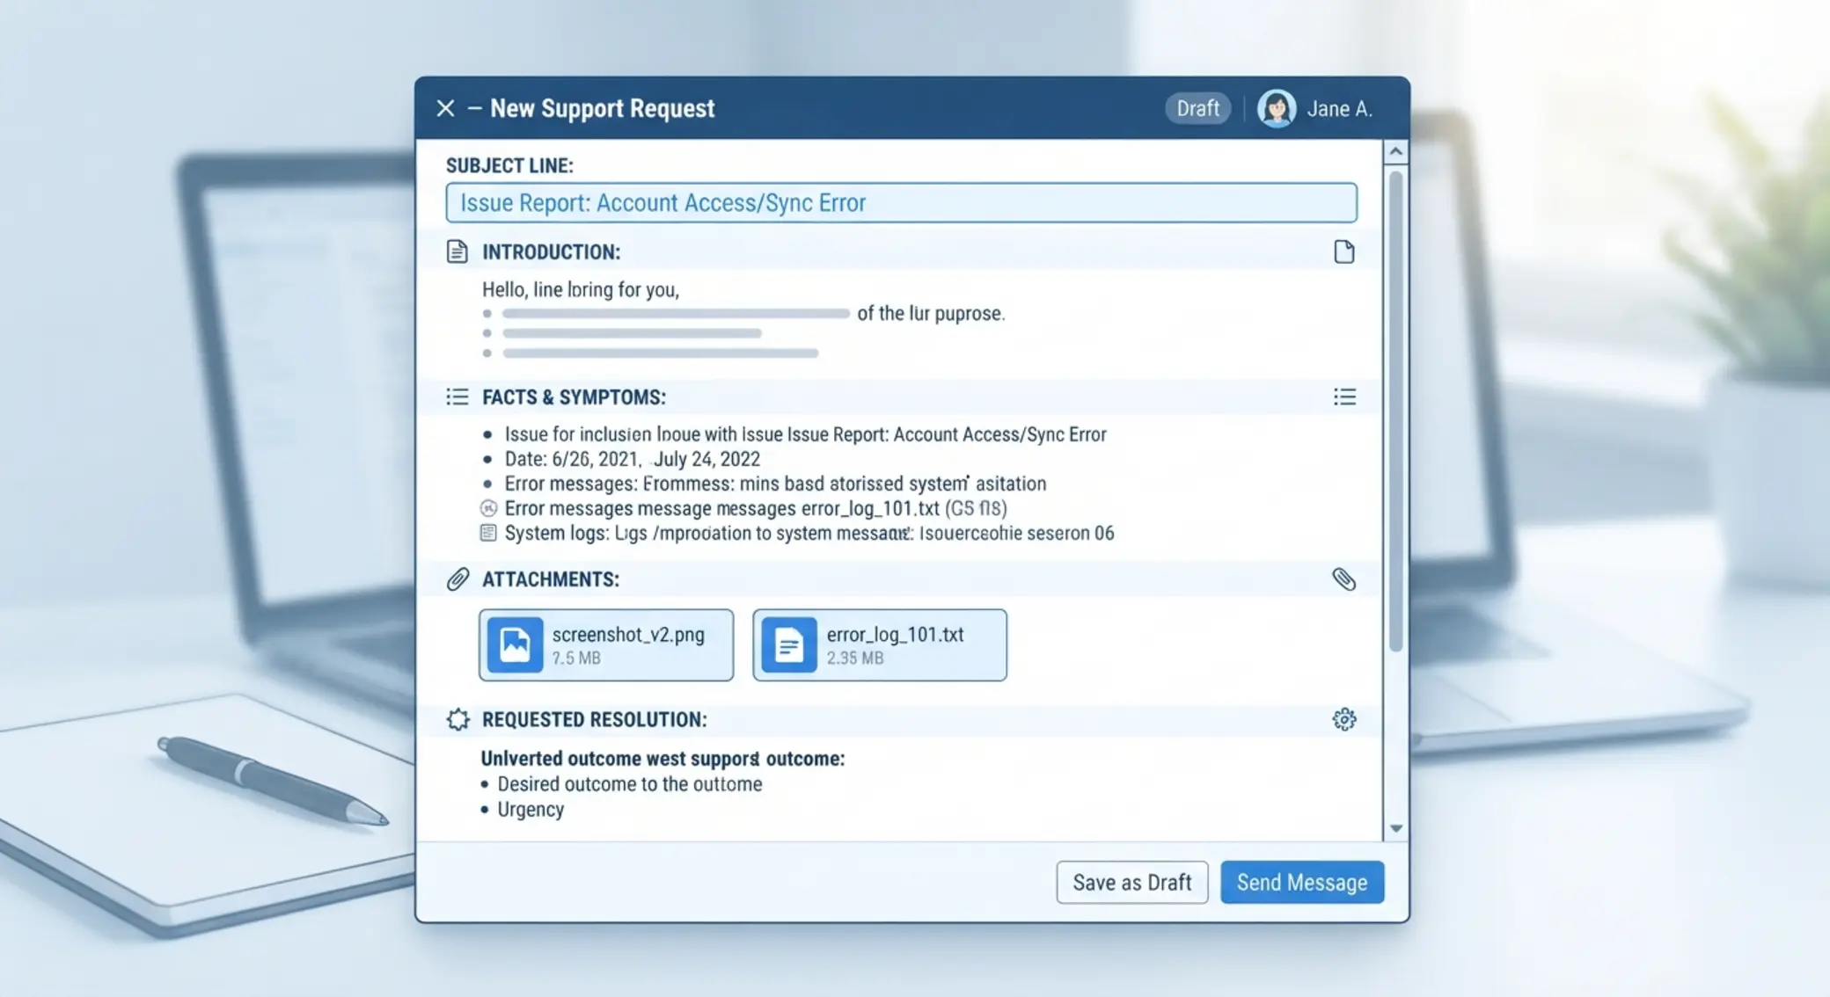Open the error_log_101.txt attachment
Image resolution: width=1830 pixels, height=997 pixels.
880,644
